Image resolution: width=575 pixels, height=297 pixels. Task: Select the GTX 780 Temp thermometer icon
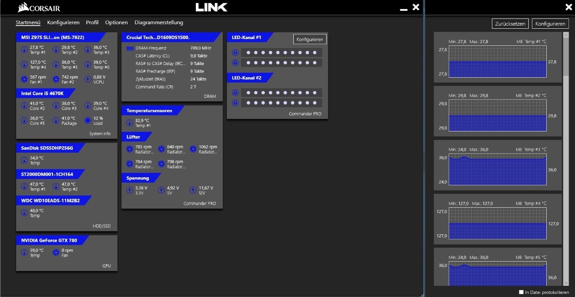(24, 253)
